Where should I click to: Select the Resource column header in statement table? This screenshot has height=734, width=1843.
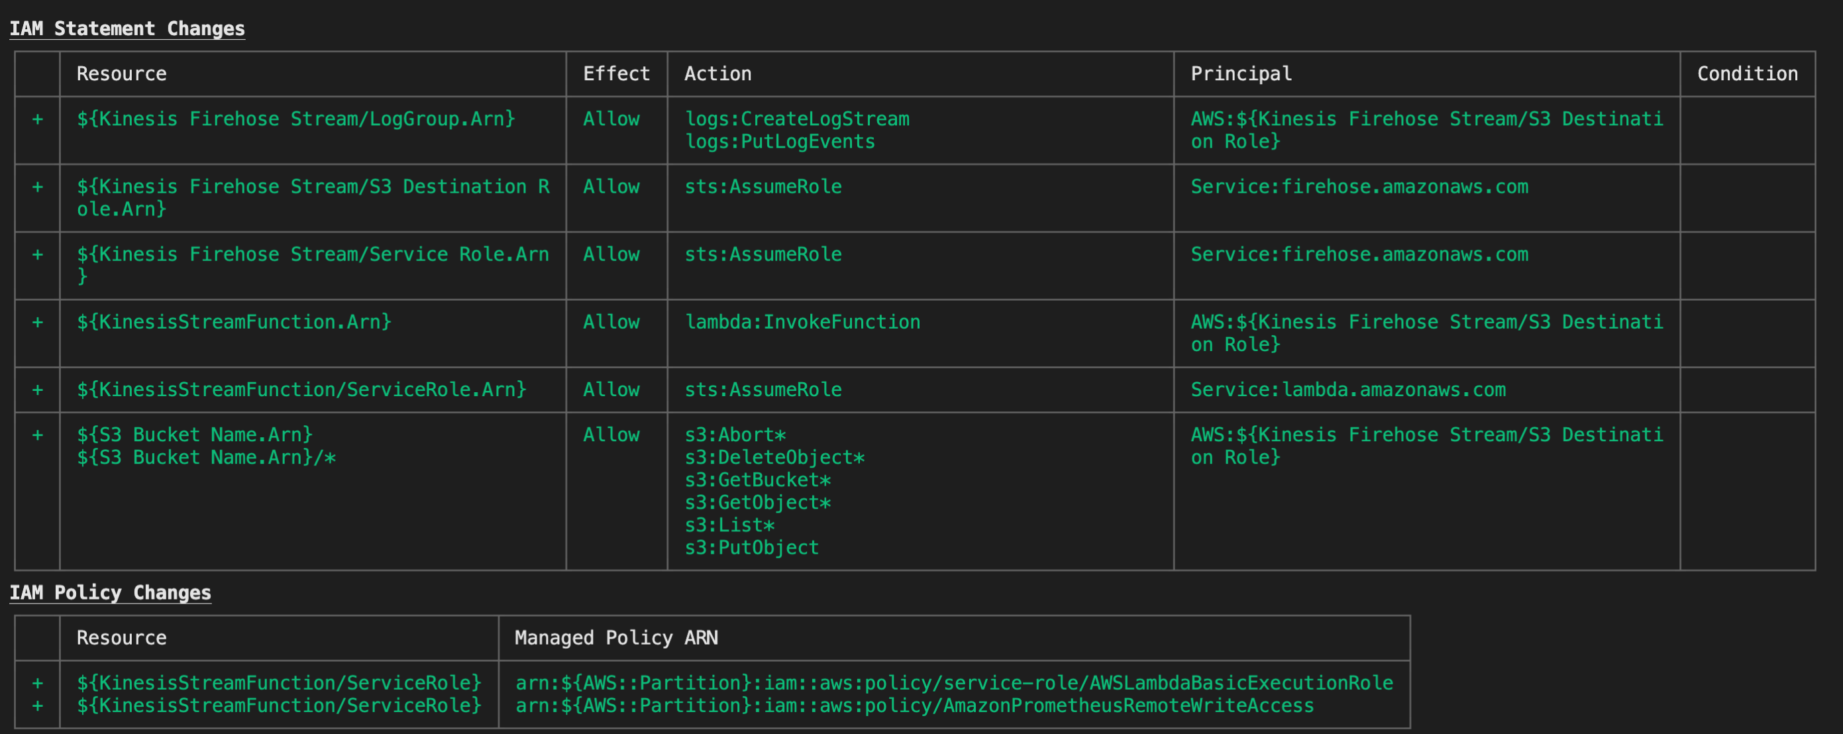pos(122,74)
